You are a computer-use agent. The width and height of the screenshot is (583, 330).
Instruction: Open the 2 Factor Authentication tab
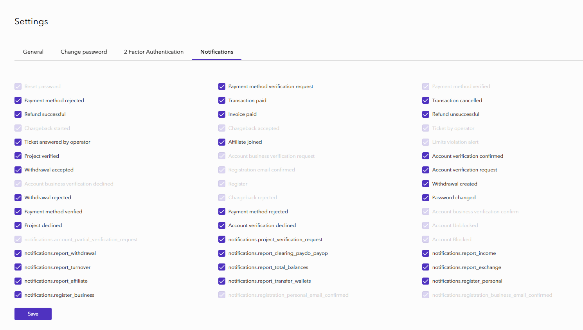(x=154, y=52)
